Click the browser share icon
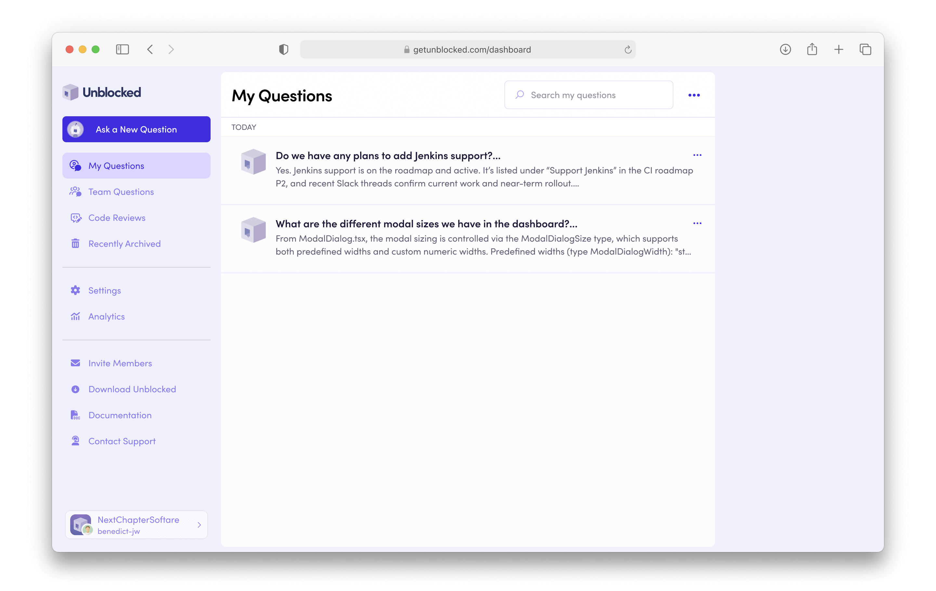936x591 pixels. (812, 49)
